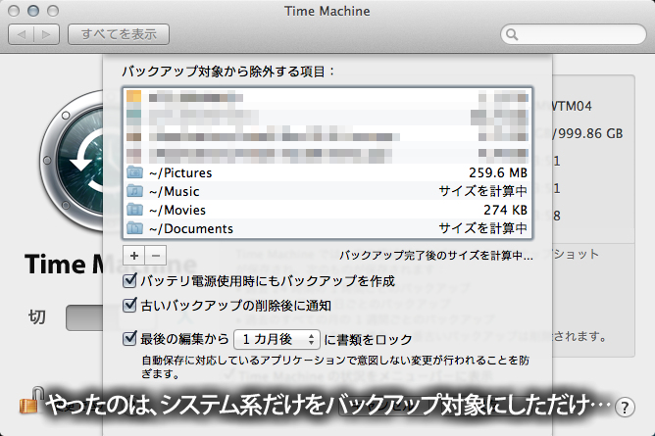The image size is (655, 436).
Task: Click the すべてを表示 button
Action: pos(119,34)
